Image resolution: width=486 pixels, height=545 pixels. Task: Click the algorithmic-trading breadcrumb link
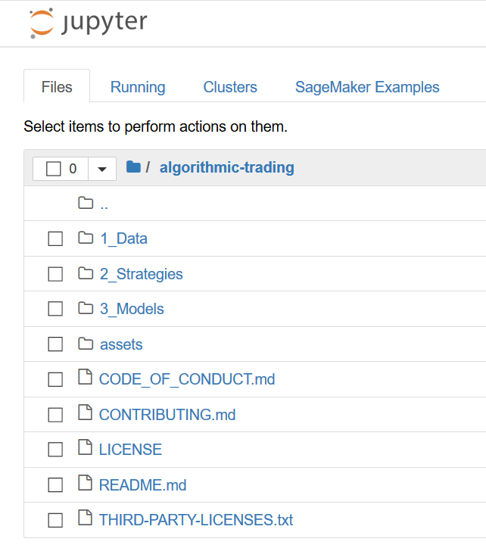pyautogui.click(x=226, y=167)
